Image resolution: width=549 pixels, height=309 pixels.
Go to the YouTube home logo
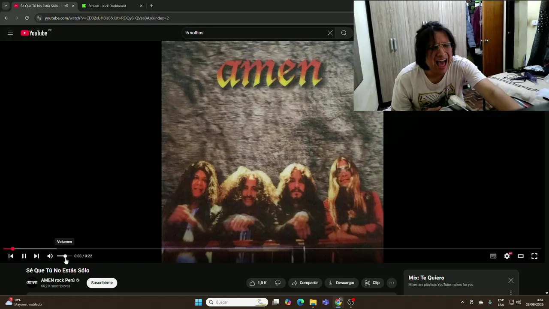click(34, 33)
